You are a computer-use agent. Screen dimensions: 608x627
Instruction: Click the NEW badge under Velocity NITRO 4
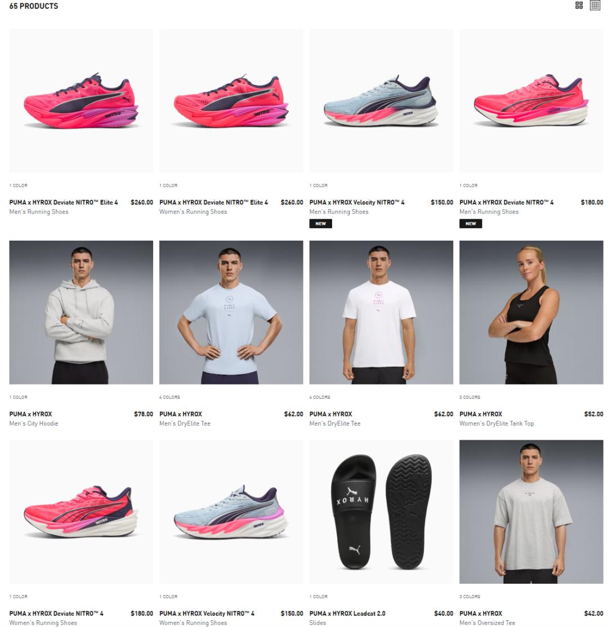coord(321,224)
